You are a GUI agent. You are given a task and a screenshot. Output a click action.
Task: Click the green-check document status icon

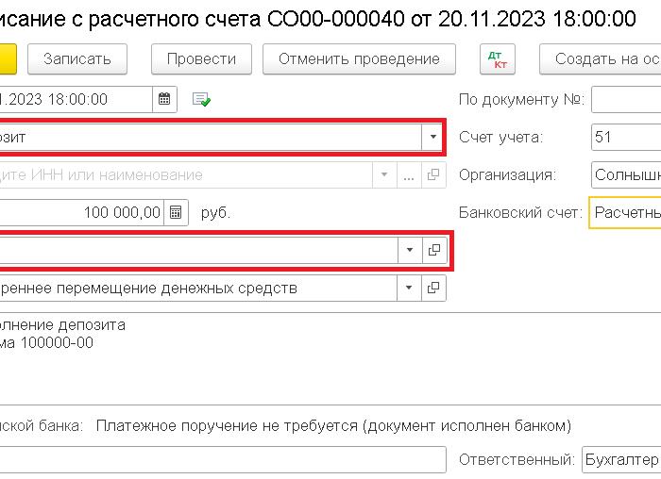201,100
